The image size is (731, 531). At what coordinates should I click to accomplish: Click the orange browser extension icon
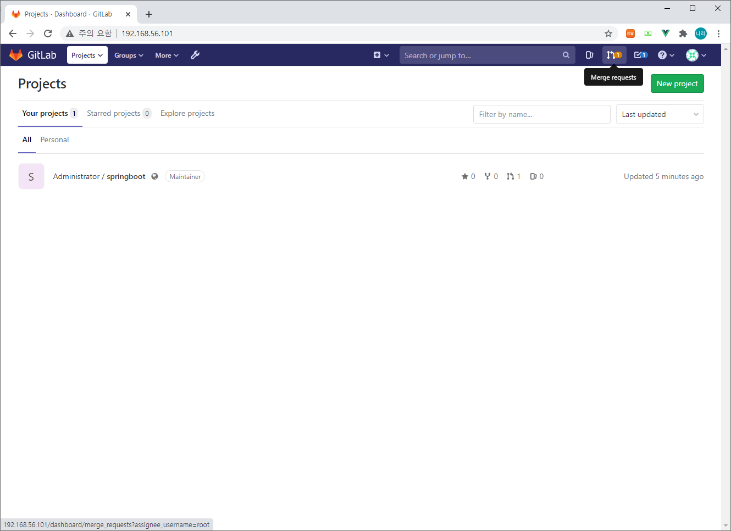click(630, 33)
